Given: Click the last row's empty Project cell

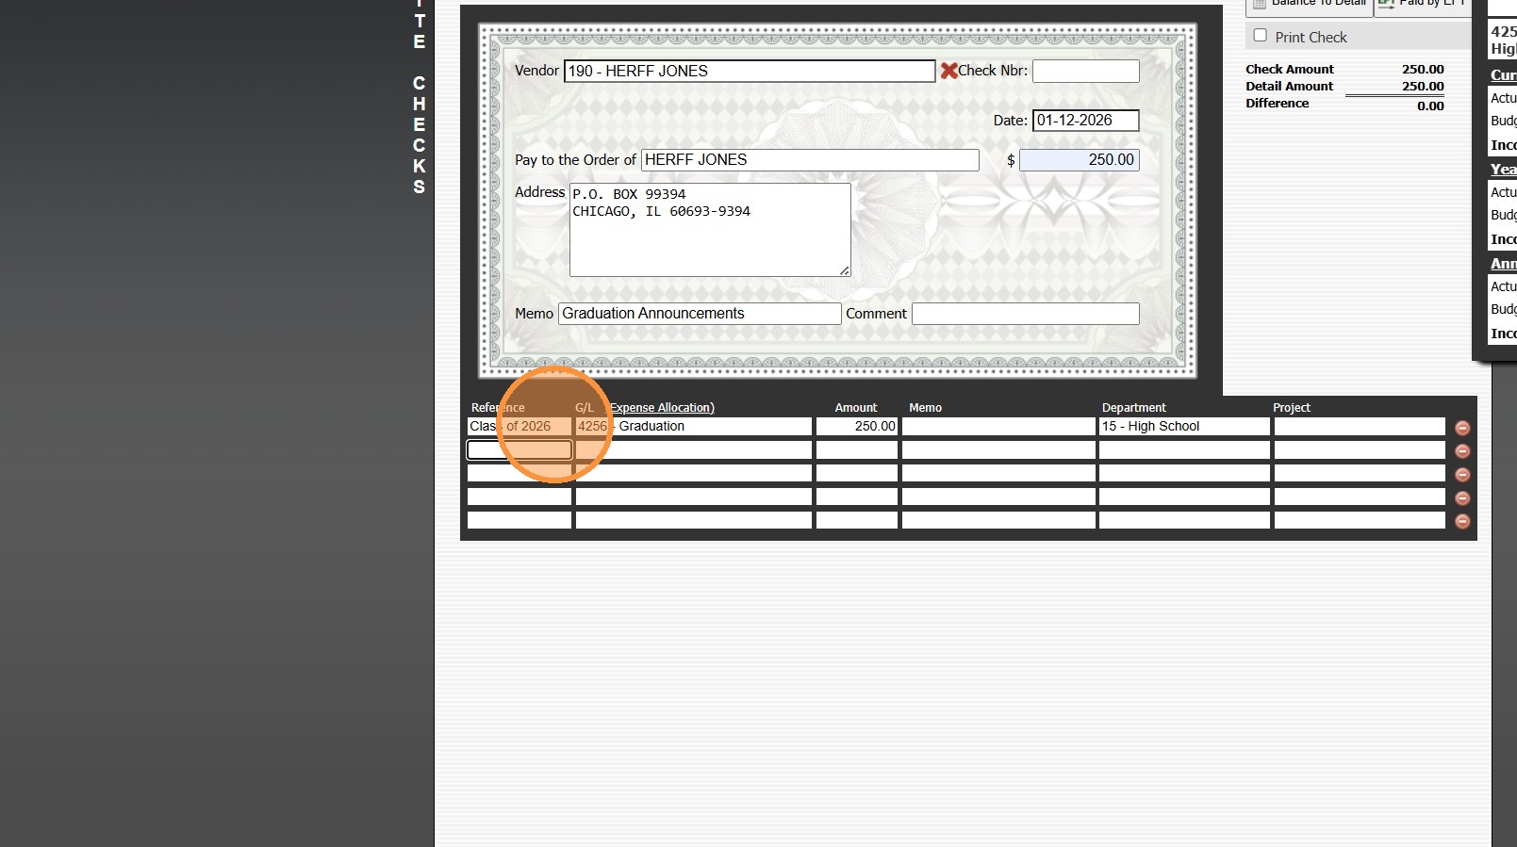Looking at the screenshot, I should [1360, 520].
